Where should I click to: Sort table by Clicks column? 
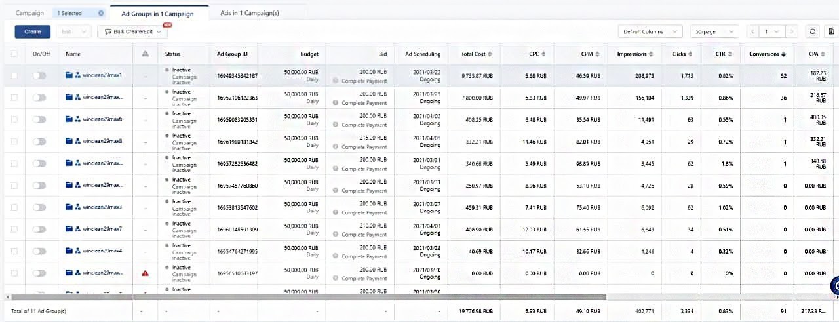691,54
